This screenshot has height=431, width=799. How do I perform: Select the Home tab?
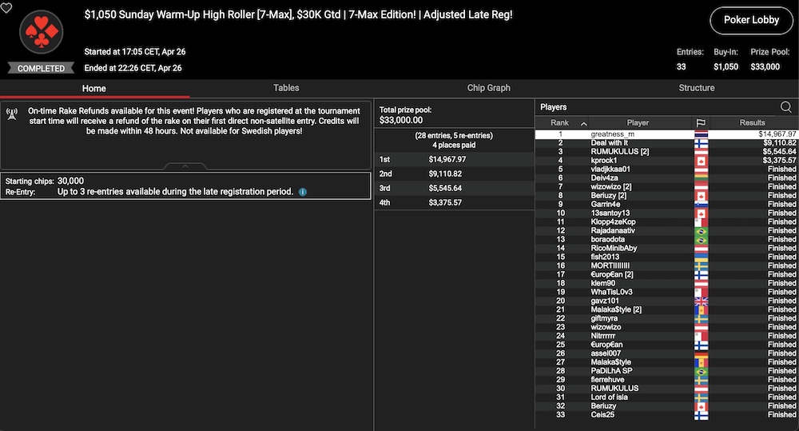click(x=93, y=88)
